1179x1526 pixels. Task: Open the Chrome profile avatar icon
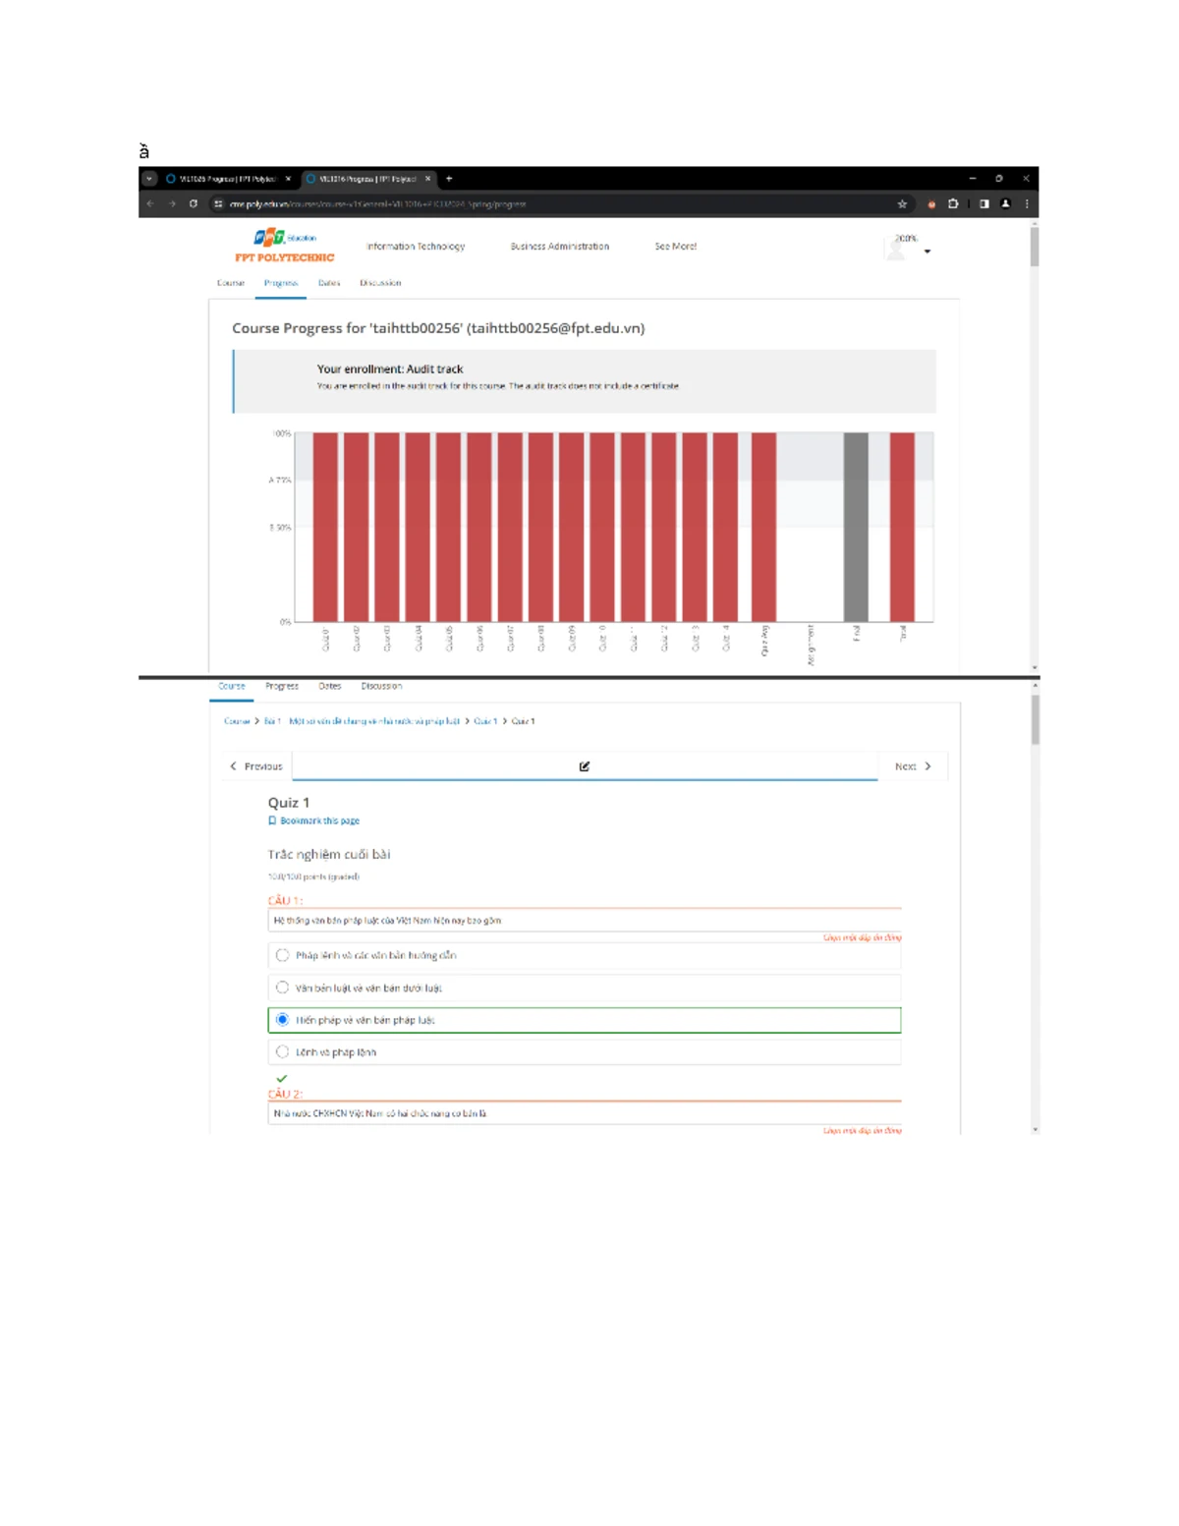pos(1005,204)
